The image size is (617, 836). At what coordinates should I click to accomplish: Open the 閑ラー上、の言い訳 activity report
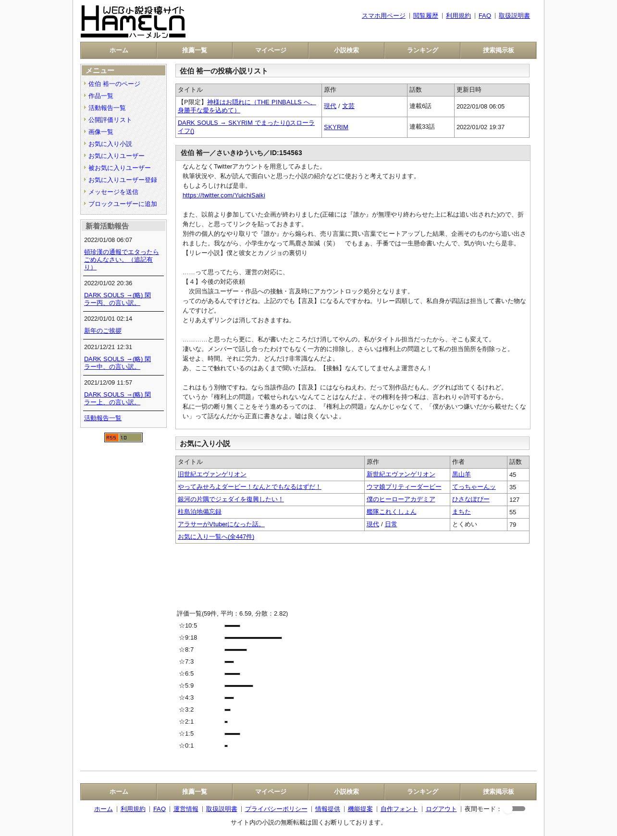[x=117, y=399]
